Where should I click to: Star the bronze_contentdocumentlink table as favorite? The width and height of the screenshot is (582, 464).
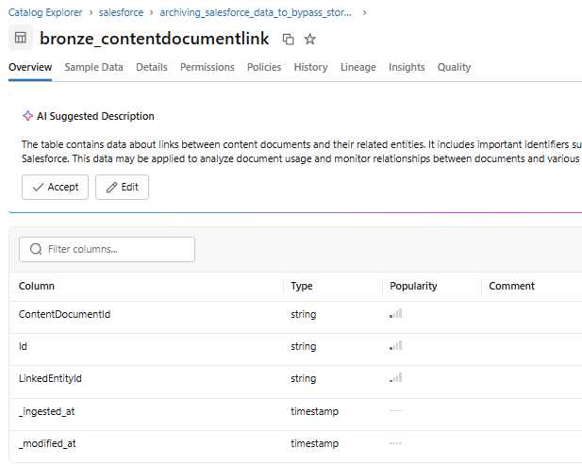coord(309,39)
